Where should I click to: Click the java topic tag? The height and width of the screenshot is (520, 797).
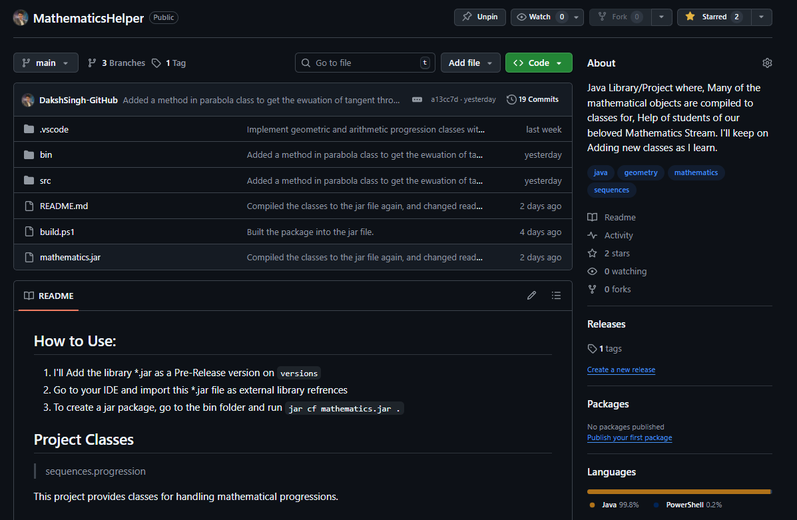point(601,173)
